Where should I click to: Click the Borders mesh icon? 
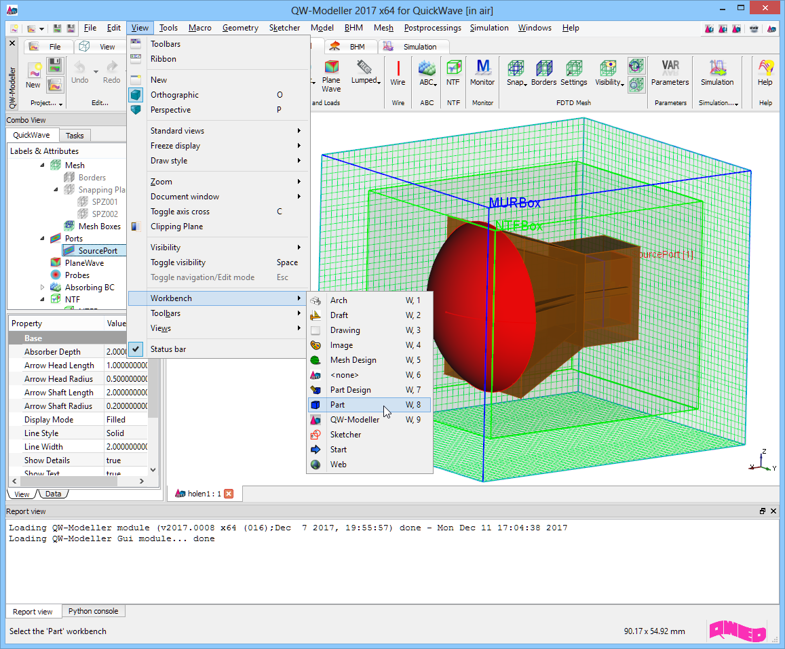tap(543, 73)
